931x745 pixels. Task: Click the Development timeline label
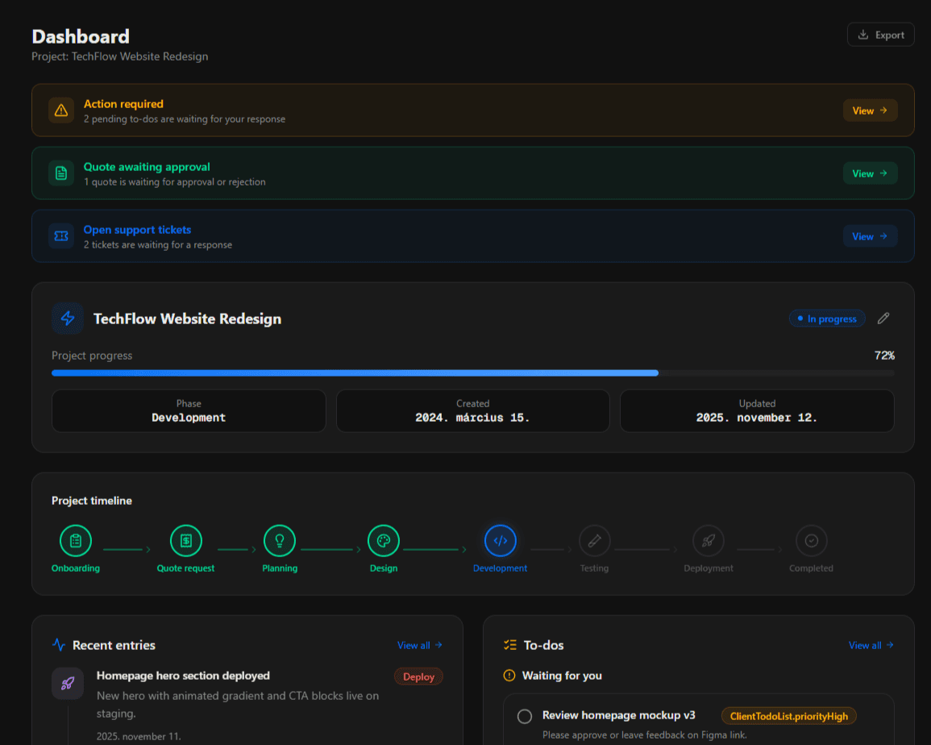(x=500, y=568)
